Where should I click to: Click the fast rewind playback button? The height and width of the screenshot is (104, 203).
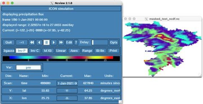click(x=32, y=43)
